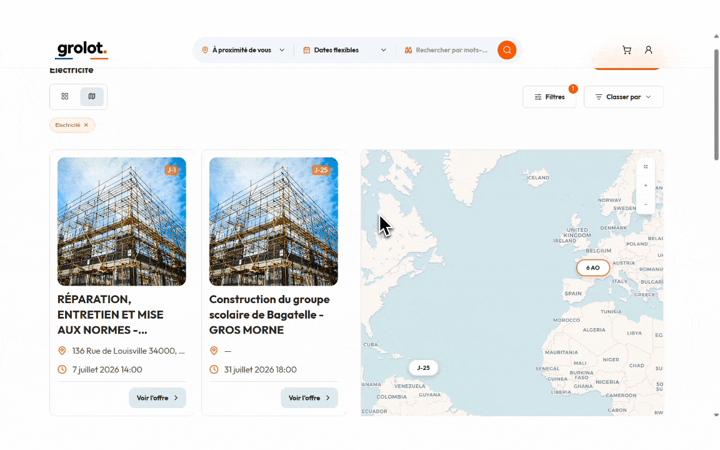Expand the À proximité de vous dropdown
The width and height of the screenshot is (720, 450).
tap(243, 50)
